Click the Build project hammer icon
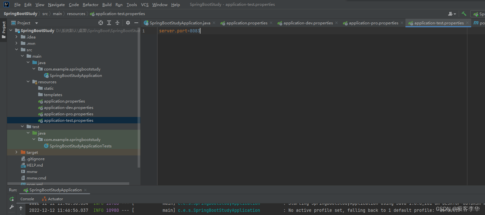The height and width of the screenshot is (215, 485). click(464, 14)
